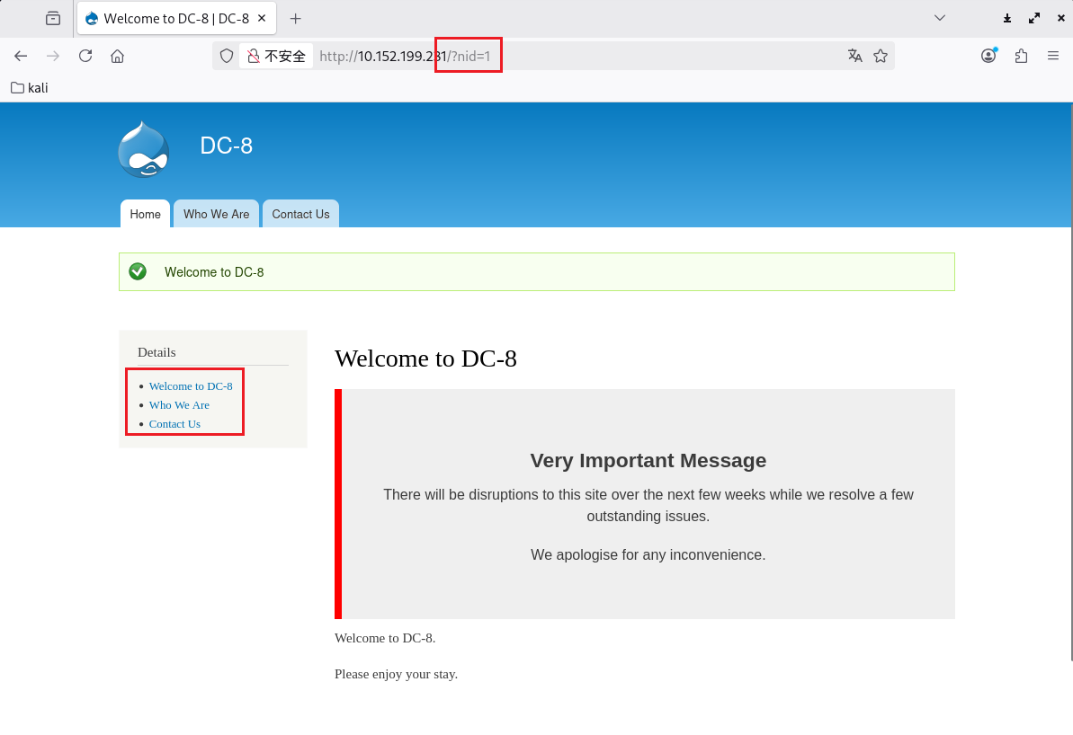The height and width of the screenshot is (735, 1073).
Task: Open the extensions puzzle icon
Action: tap(1021, 56)
